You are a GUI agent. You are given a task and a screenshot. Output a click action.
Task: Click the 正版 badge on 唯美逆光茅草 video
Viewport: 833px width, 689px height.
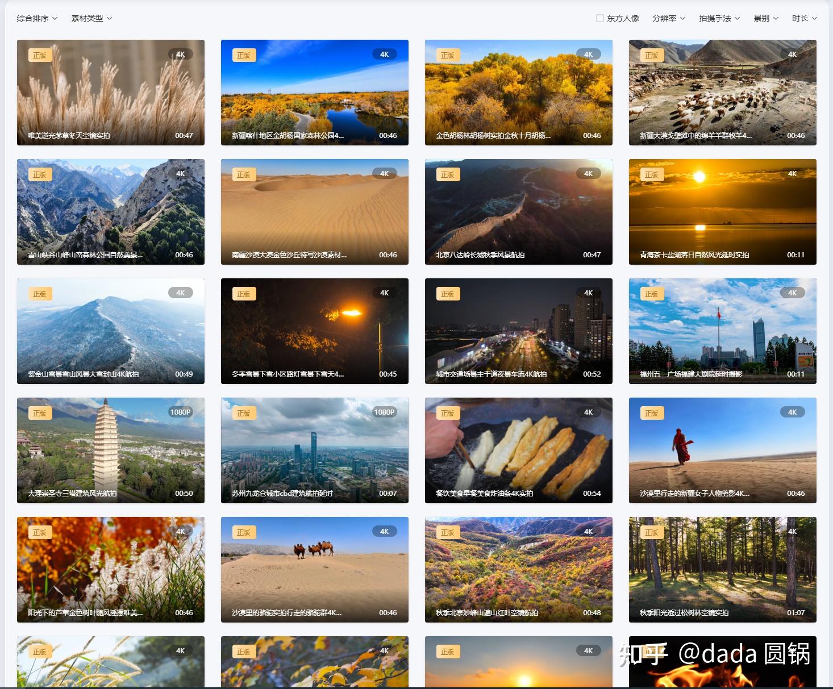pyautogui.click(x=40, y=55)
